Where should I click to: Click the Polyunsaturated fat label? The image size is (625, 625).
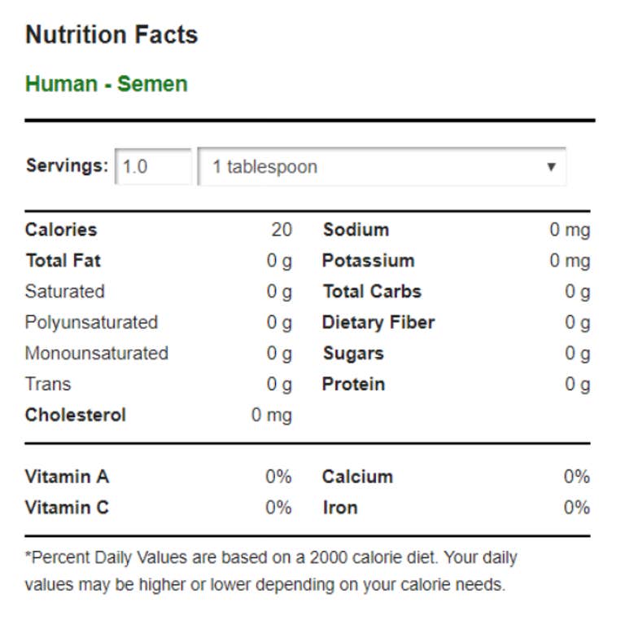coord(91,323)
